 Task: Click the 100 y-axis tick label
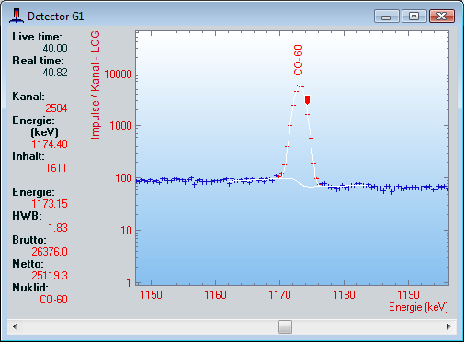123,178
